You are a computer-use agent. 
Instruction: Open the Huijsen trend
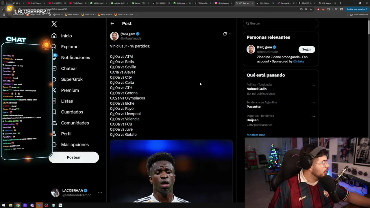(x=252, y=120)
